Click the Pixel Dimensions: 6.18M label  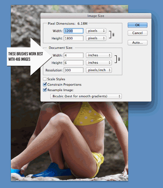(x=68, y=23)
